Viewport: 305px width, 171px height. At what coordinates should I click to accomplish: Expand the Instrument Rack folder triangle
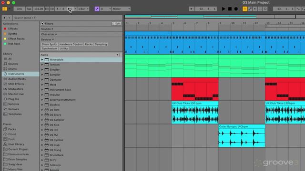[x=42, y=90]
